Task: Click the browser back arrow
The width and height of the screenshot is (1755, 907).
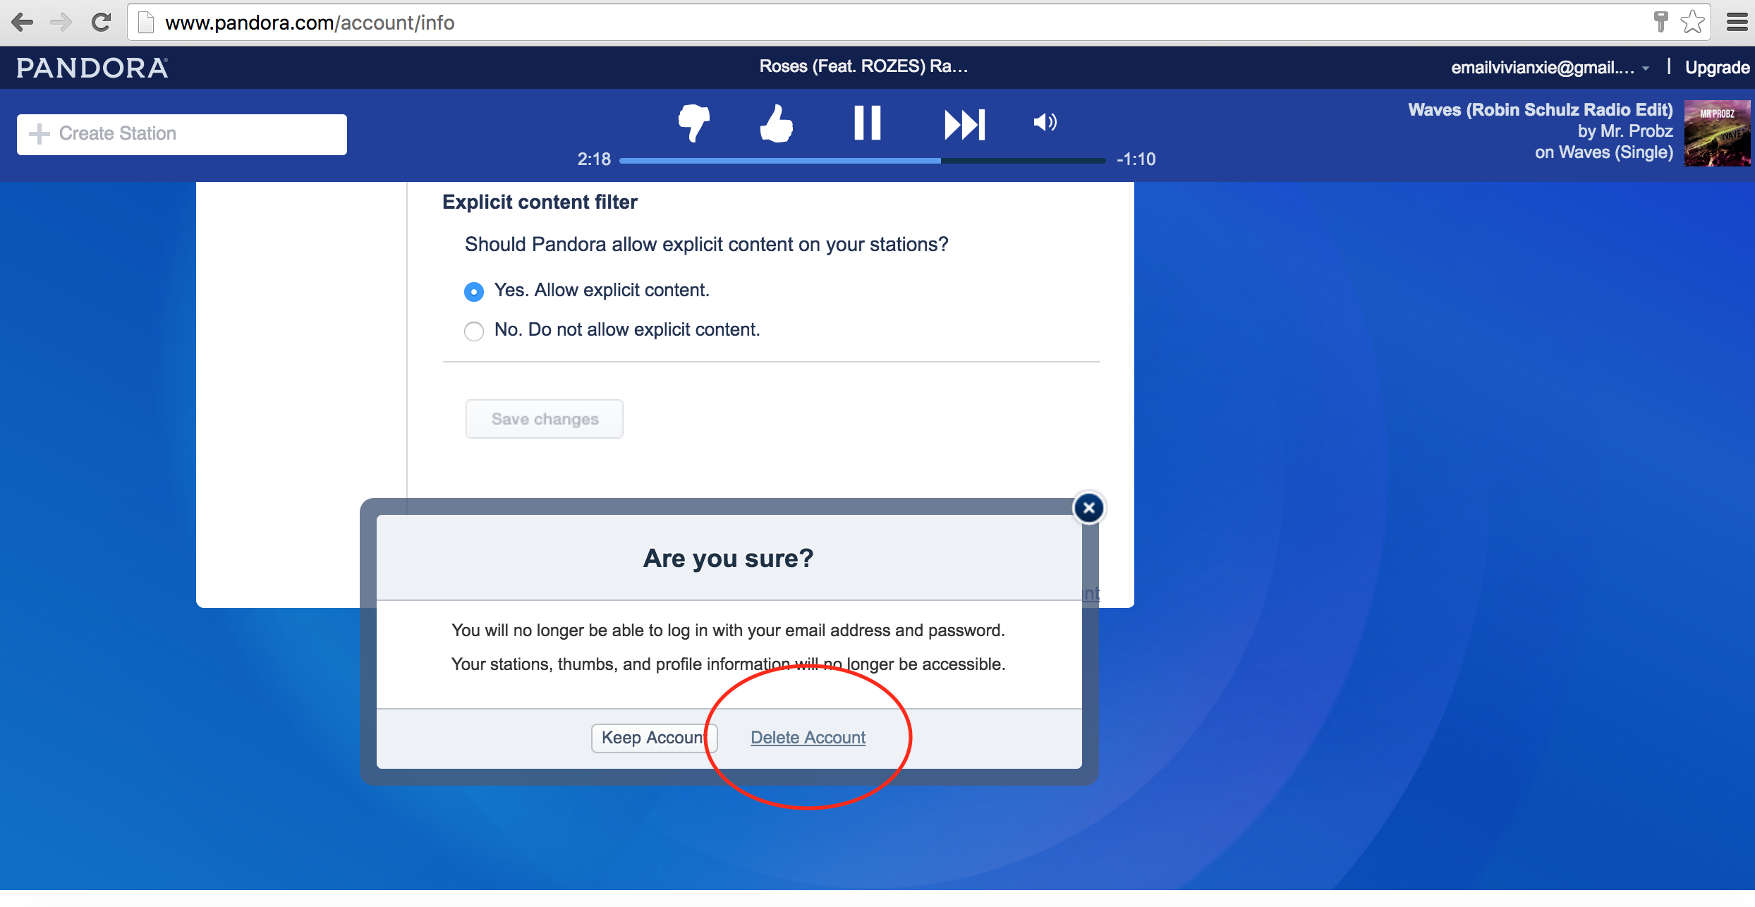Action: 22,23
